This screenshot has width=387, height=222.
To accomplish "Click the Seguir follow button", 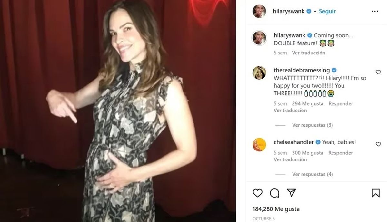I will pos(327,11).
